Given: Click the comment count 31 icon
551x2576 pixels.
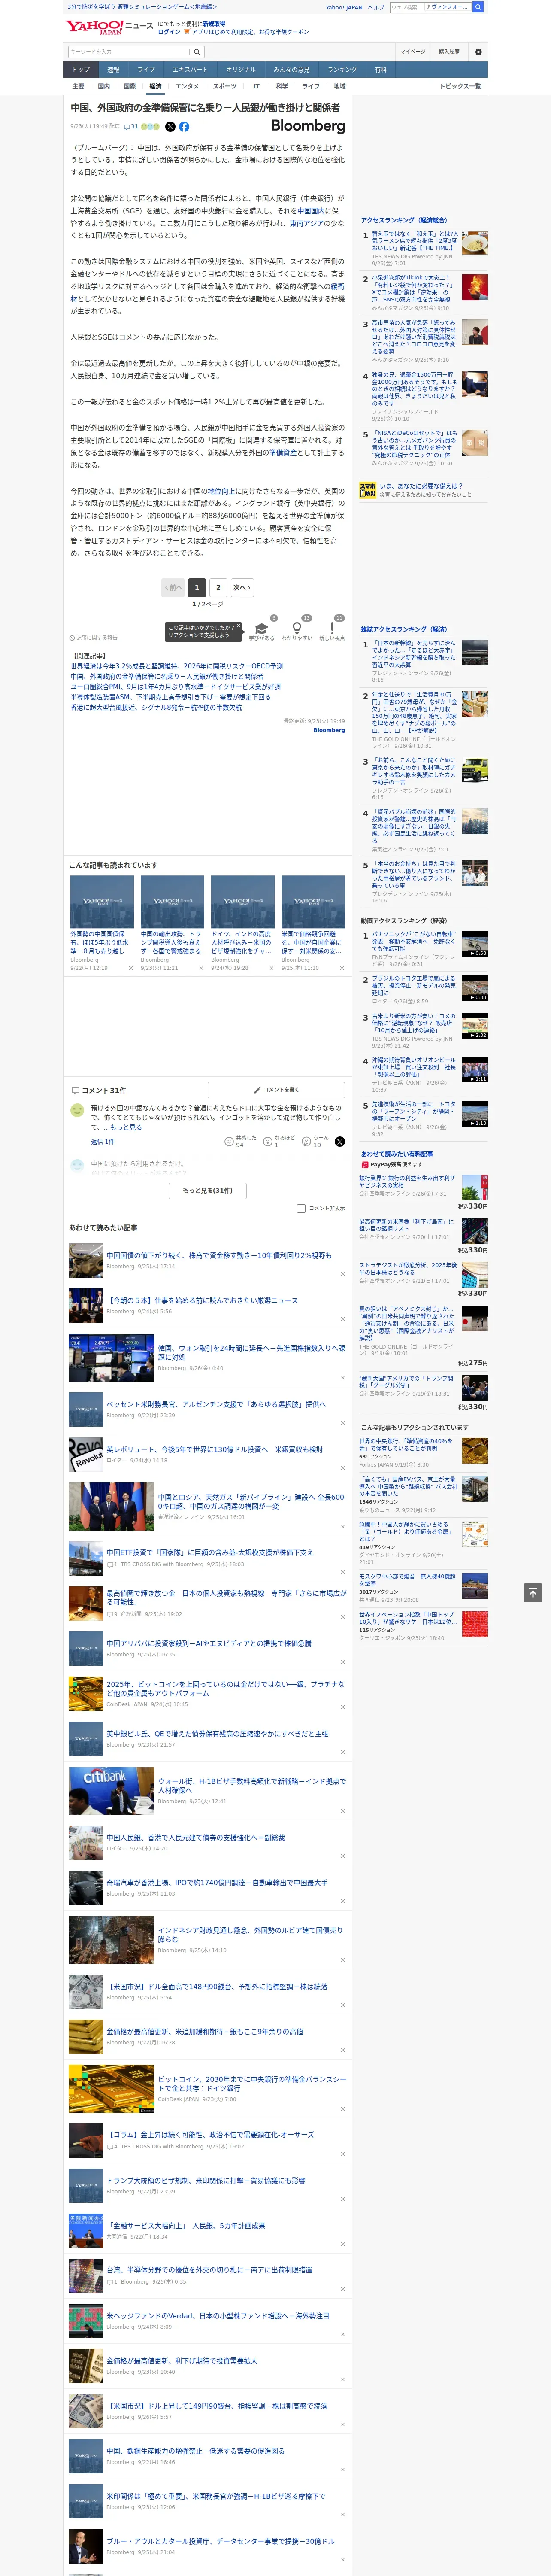Looking at the screenshot, I should [131, 127].
